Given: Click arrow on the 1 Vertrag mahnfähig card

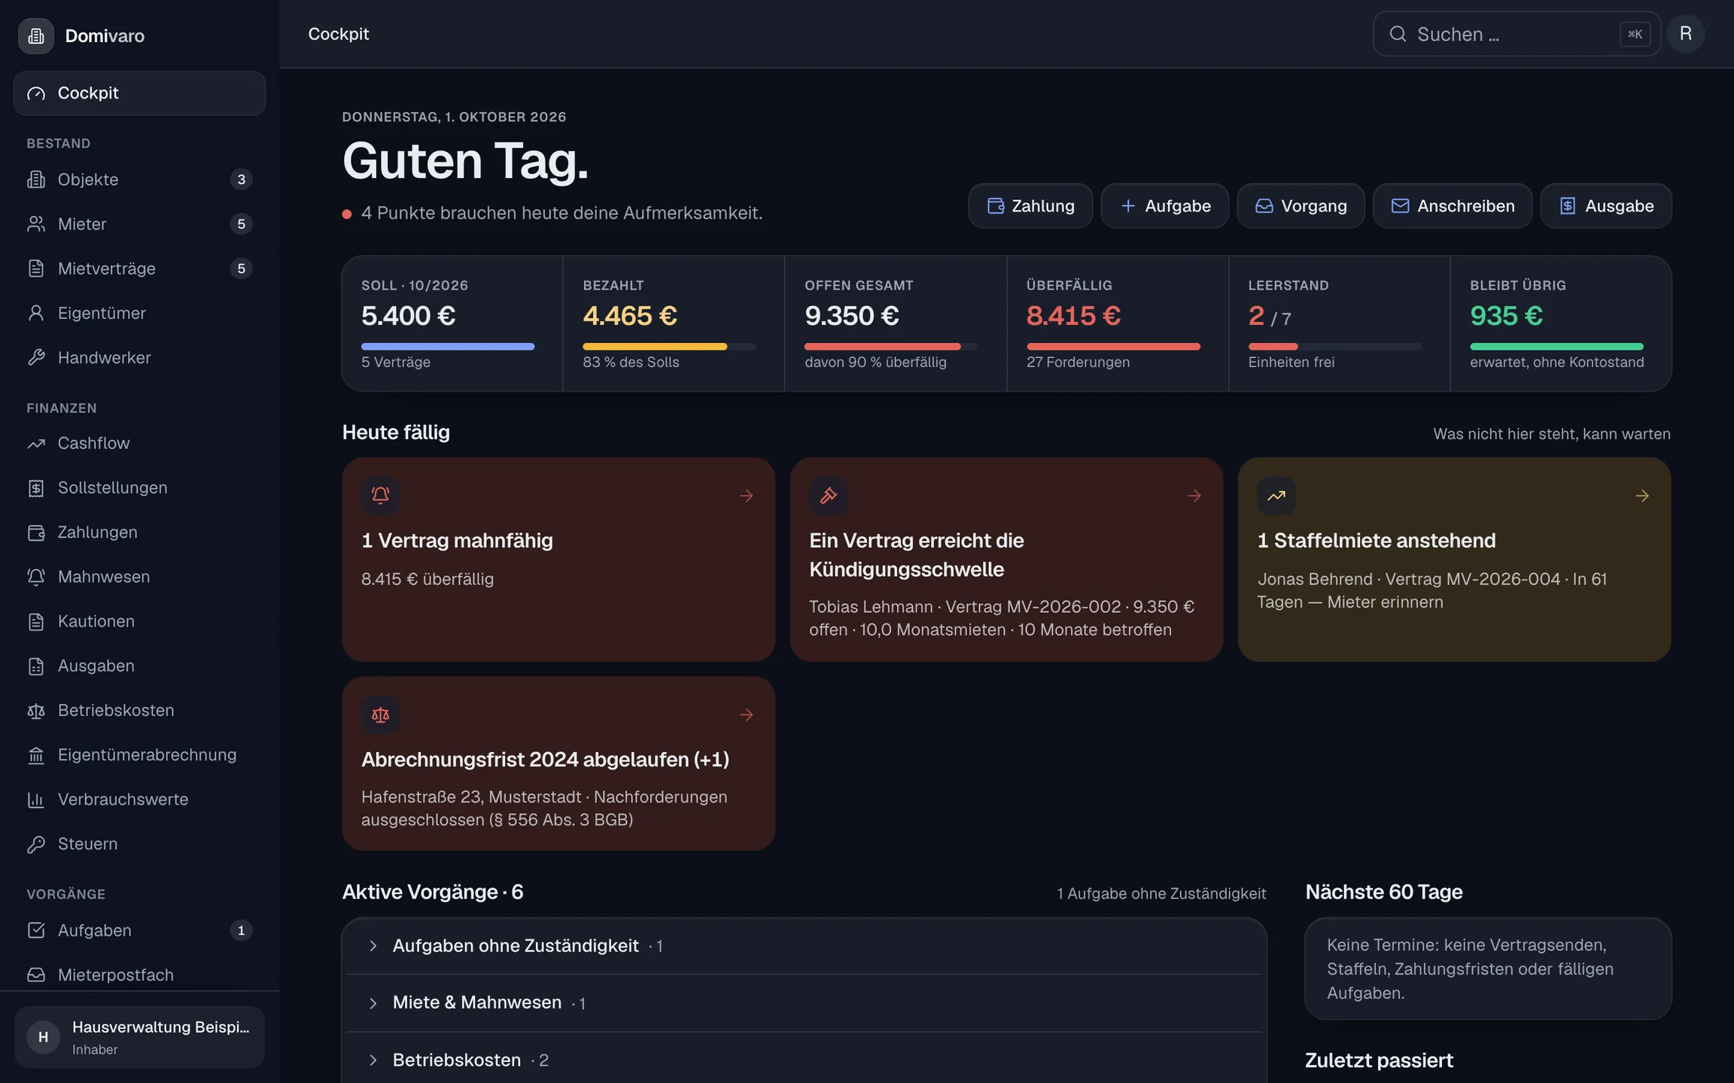Looking at the screenshot, I should [746, 496].
